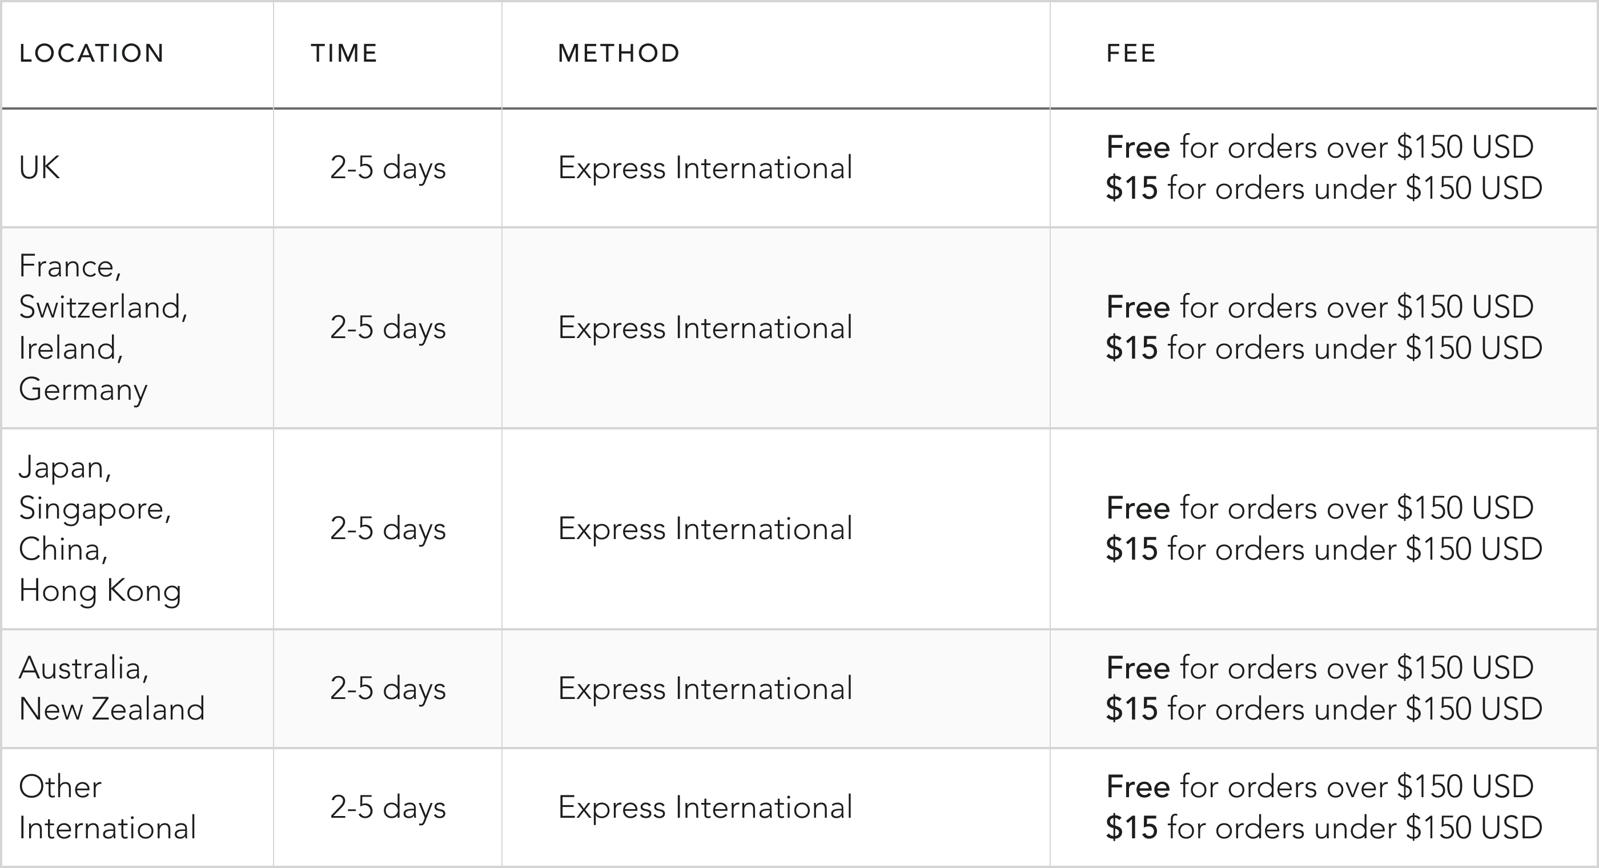Click the LOCATION column header
1599x868 pixels.
coord(91,54)
